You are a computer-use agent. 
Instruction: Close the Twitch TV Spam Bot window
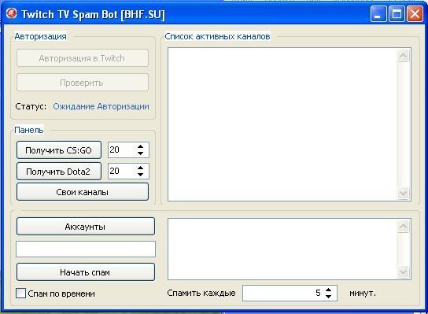(415, 13)
